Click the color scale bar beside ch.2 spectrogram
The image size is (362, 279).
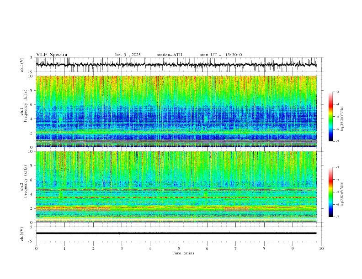click(x=330, y=192)
